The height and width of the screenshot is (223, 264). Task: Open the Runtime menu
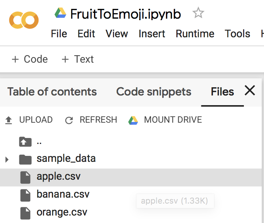click(195, 34)
